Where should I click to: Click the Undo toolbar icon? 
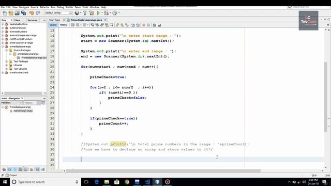point(32,13)
